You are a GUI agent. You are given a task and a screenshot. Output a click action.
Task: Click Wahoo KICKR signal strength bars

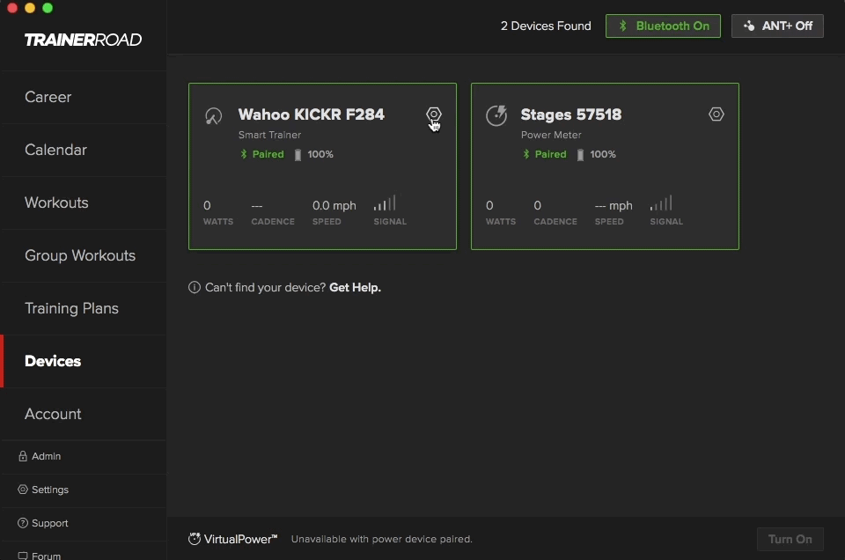pos(385,203)
